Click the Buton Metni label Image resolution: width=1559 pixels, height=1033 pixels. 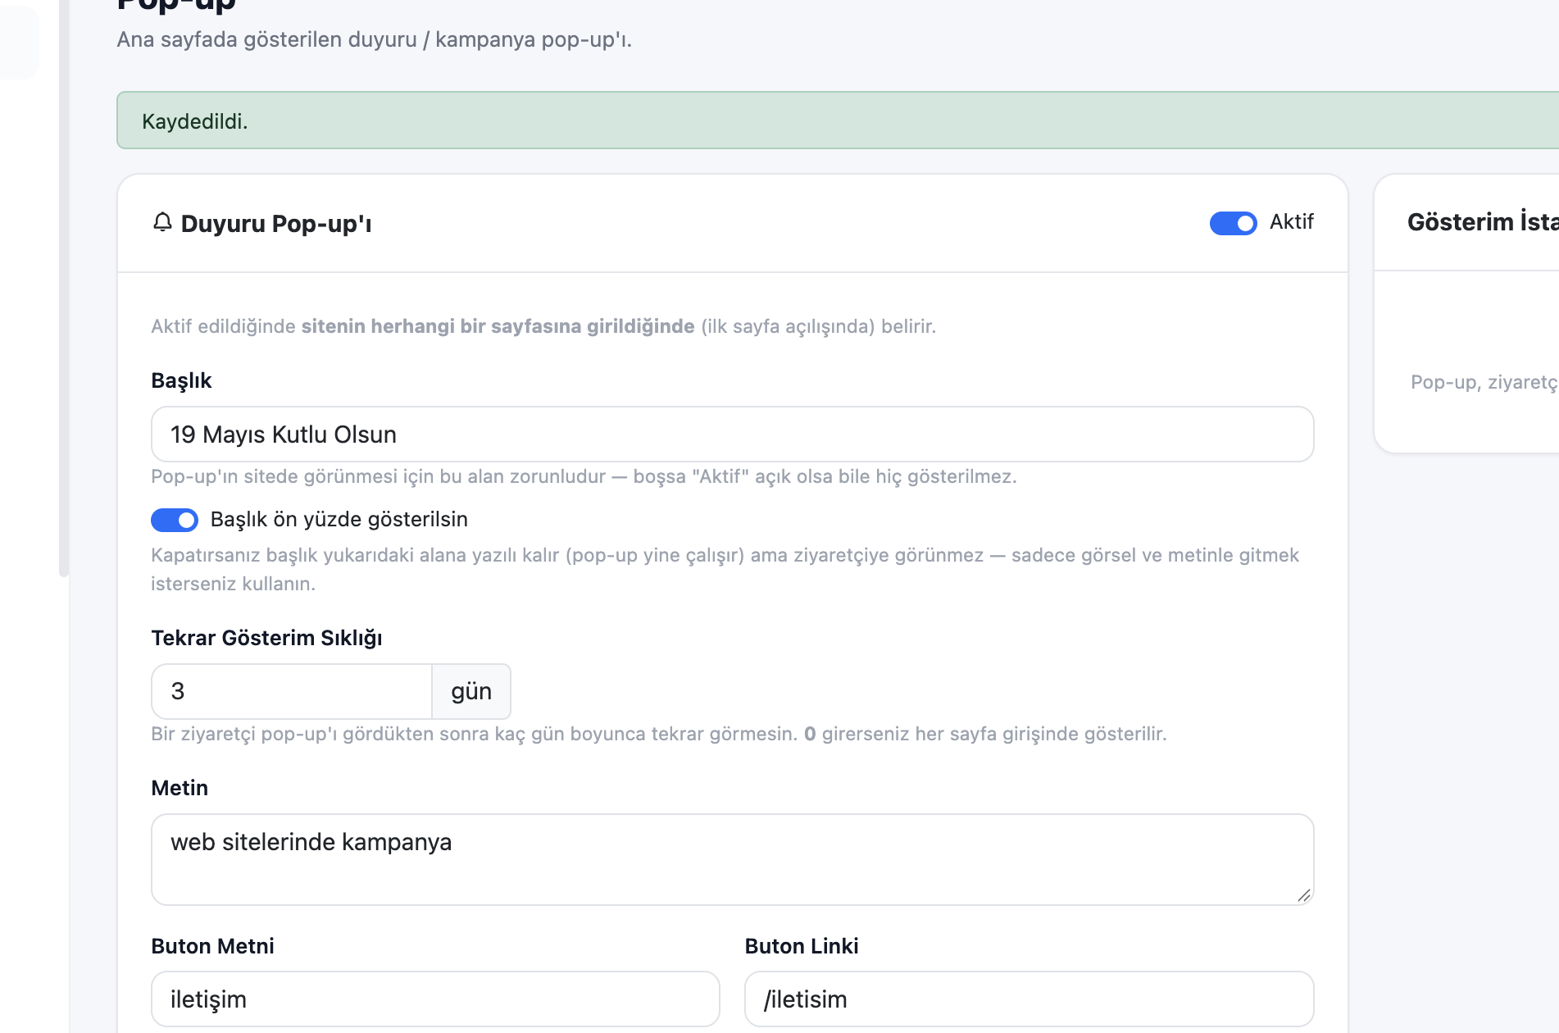click(x=212, y=946)
